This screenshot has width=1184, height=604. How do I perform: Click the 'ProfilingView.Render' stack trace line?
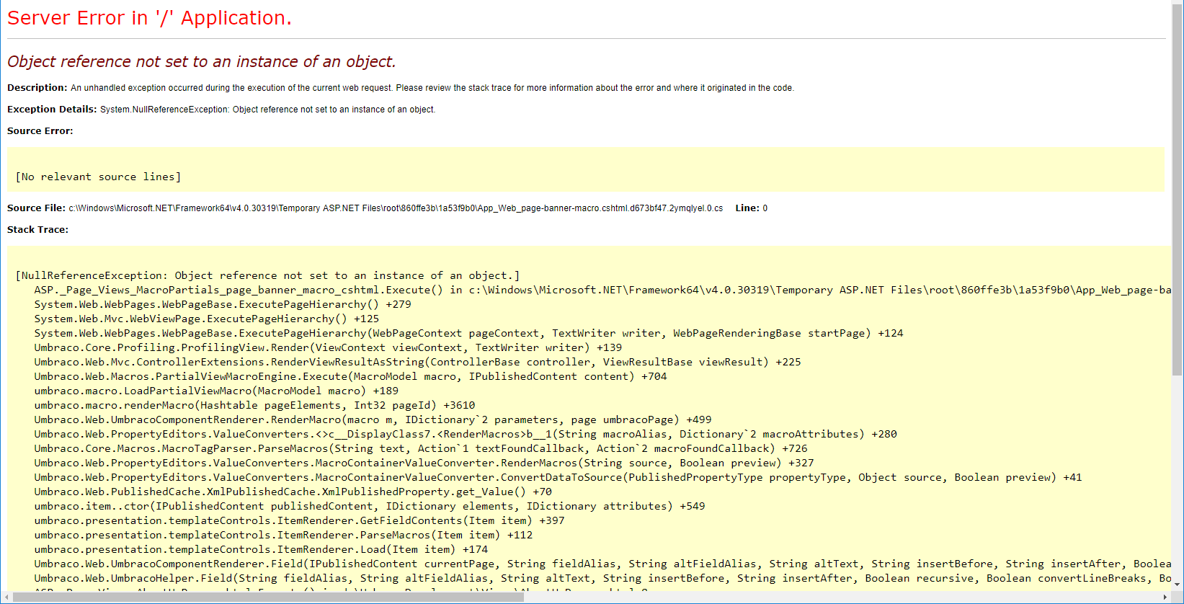coord(328,347)
